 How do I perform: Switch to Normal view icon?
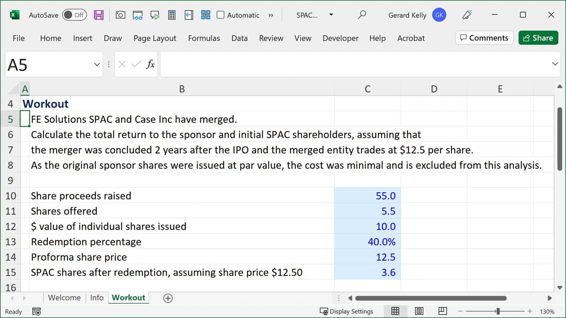pyautogui.click(x=396, y=311)
